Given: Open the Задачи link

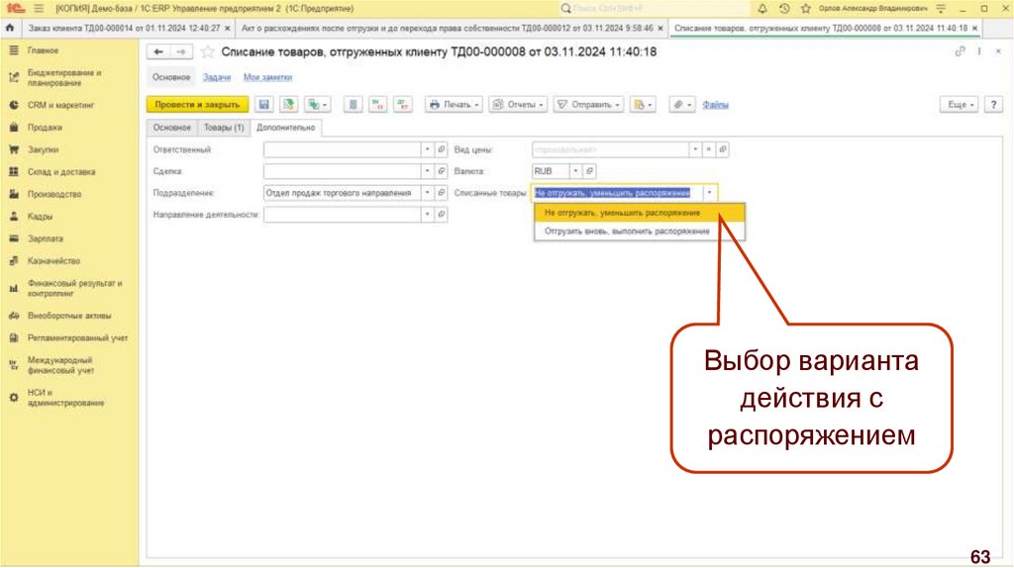Looking at the screenshot, I should point(217,77).
